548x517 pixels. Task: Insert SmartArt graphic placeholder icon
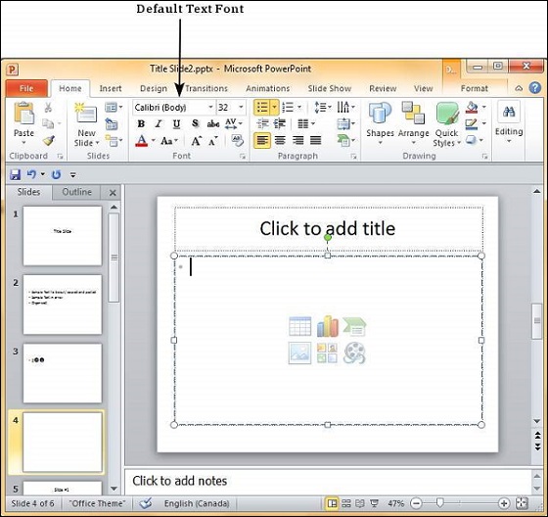pos(354,326)
